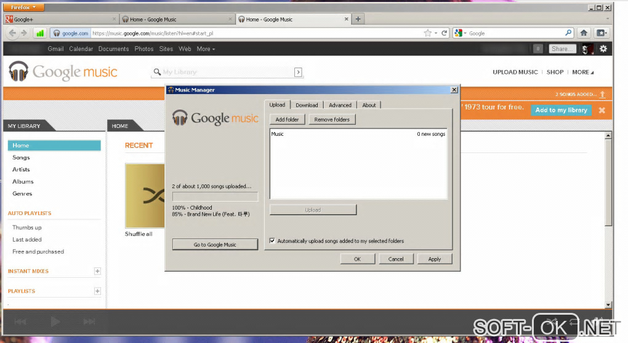Click the browser back arrow
The height and width of the screenshot is (343, 628).
pos(12,33)
